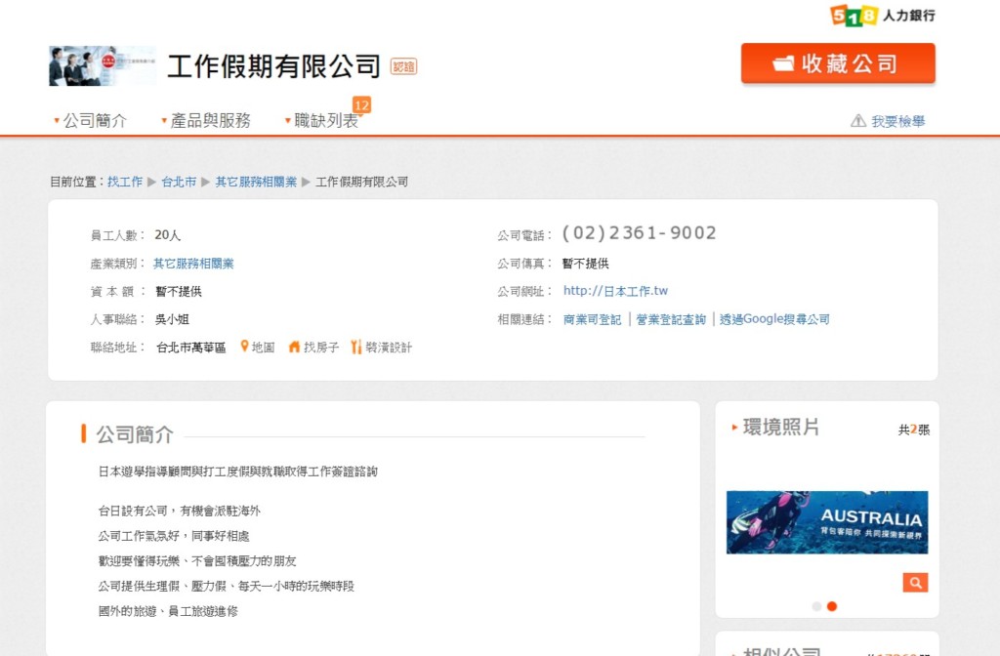Click the magnifier icon on environment photo
Viewport: 1000px width, 656px height.
(x=915, y=583)
